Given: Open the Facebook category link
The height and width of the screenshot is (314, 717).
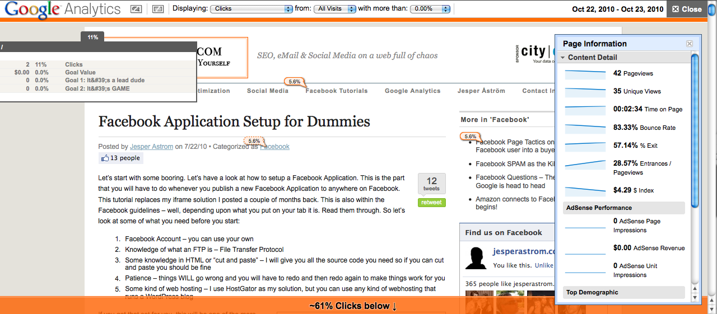Looking at the screenshot, I should coord(274,147).
